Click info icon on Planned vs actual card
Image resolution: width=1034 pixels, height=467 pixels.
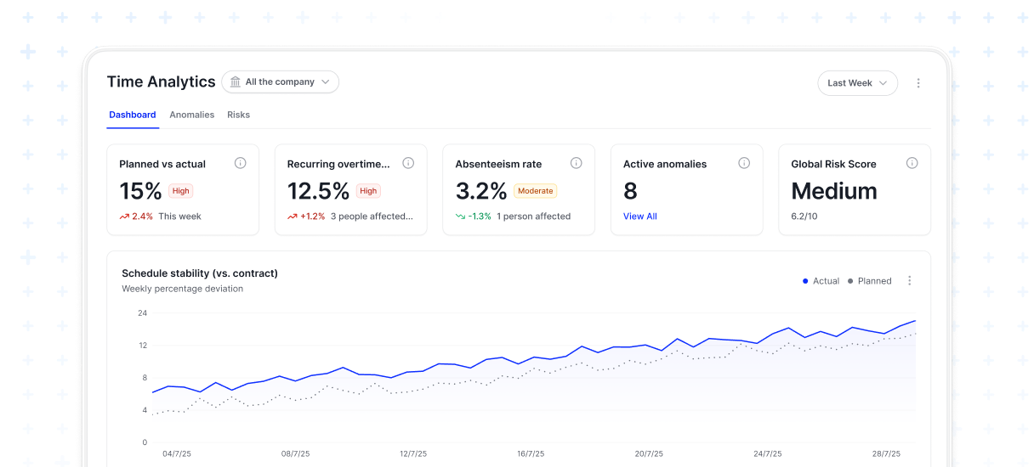[241, 163]
